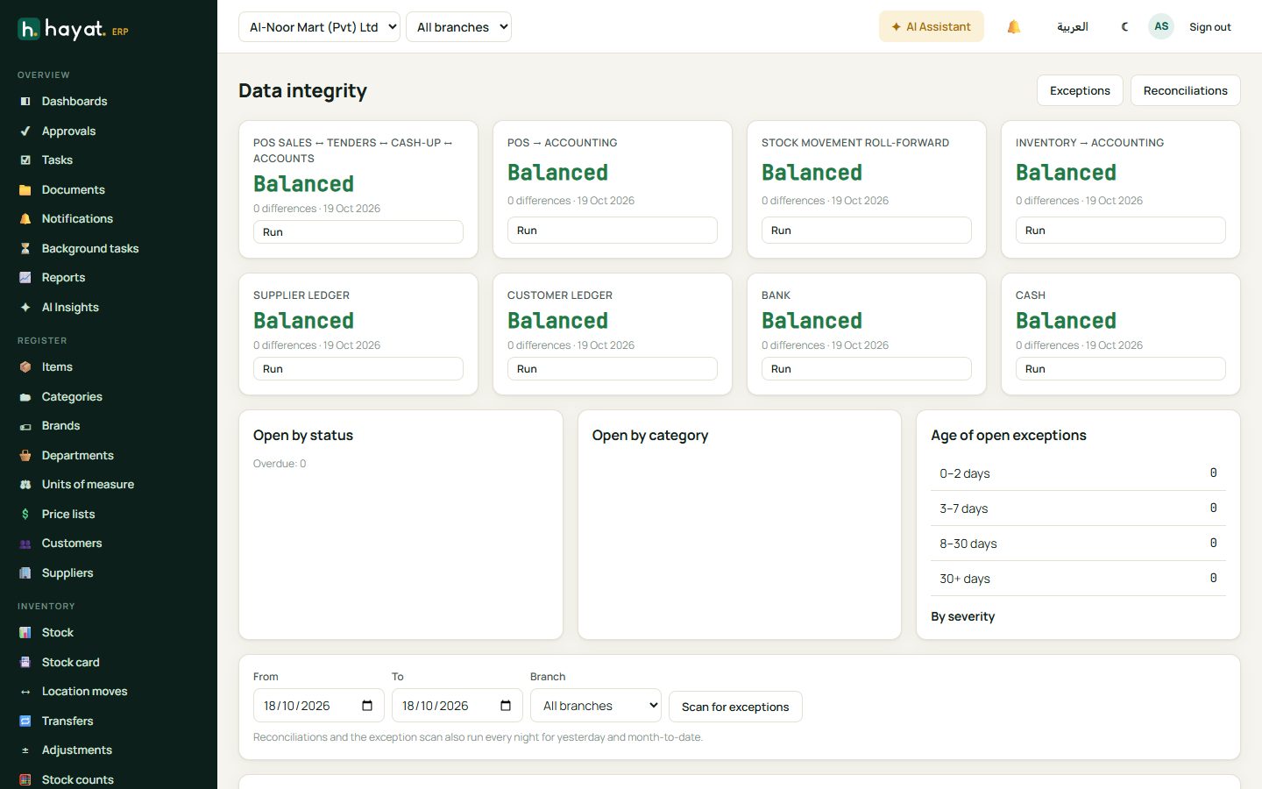
Task: Click Scan for exceptions button
Action: click(735, 707)
